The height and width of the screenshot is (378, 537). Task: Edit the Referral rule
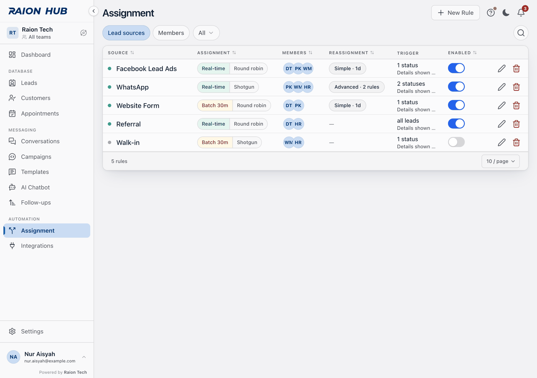[x=501, y=124]
